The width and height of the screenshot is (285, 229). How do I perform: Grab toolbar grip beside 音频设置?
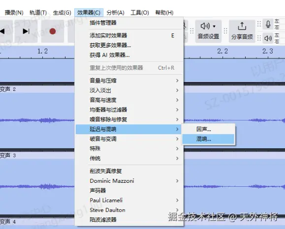point(192,31)
